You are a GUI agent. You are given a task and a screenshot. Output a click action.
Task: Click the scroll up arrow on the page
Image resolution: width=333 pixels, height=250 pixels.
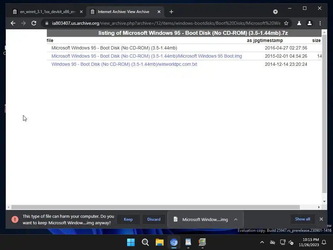(x=324, y=32)
